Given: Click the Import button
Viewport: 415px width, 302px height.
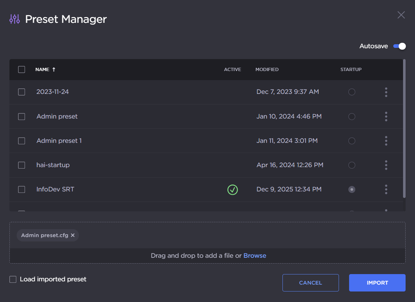Looking at the screenshot, I should point(377,283).
